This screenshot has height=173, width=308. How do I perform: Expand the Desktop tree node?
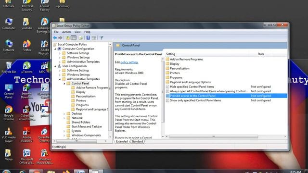pos(64,113)
